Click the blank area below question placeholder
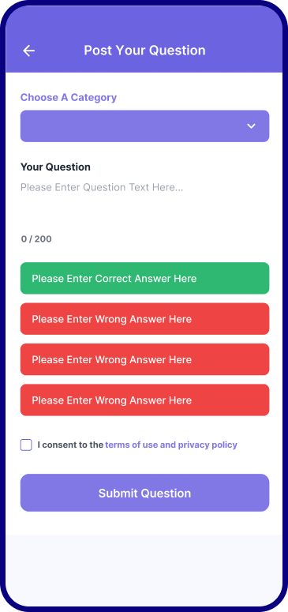The height and width of the screenshot is (612, 288). click(144, 212)
